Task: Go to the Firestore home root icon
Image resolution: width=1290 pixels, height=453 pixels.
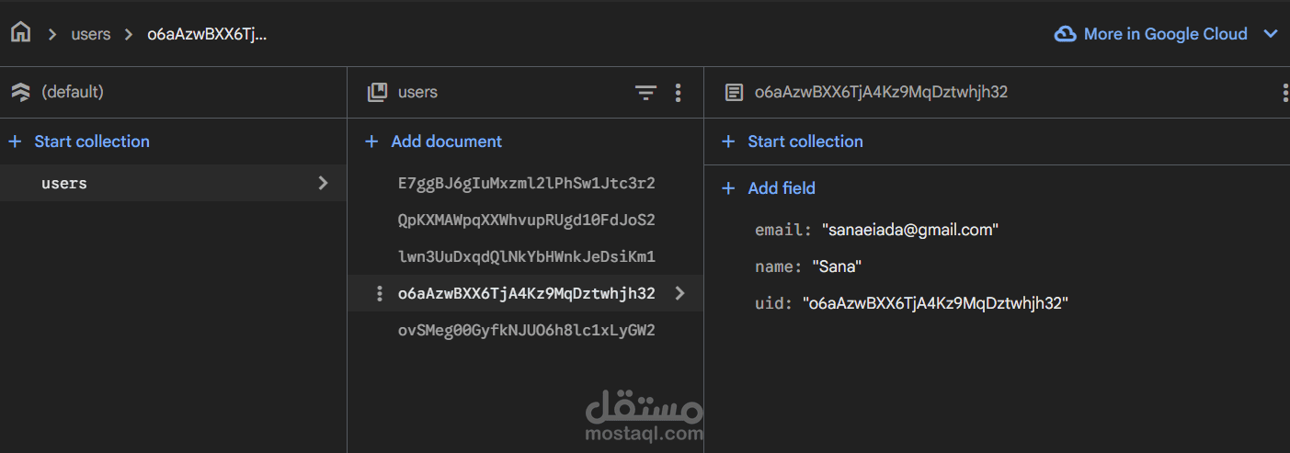Action: (20, 33)
